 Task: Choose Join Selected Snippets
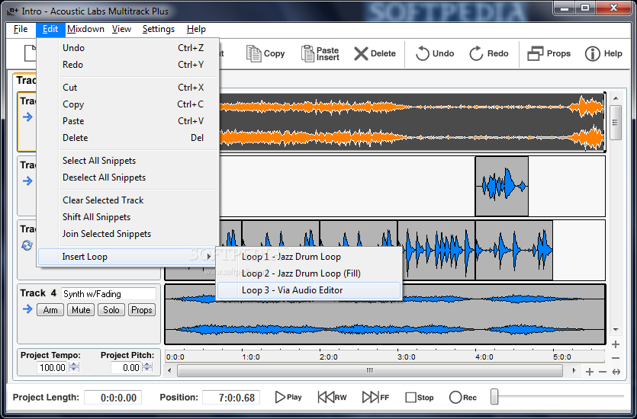128,234
